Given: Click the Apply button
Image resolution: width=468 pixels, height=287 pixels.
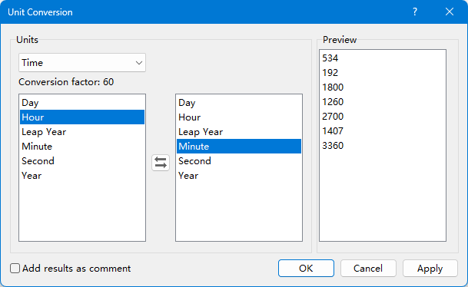Looking at the screenshot, I should tap(430, 269).
